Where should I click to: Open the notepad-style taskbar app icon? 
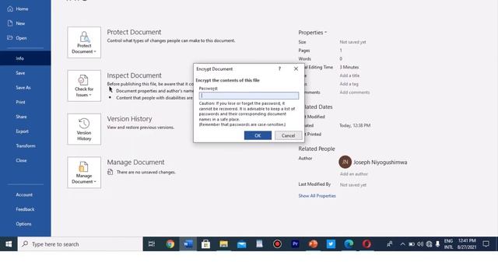(x=259, y=243)
